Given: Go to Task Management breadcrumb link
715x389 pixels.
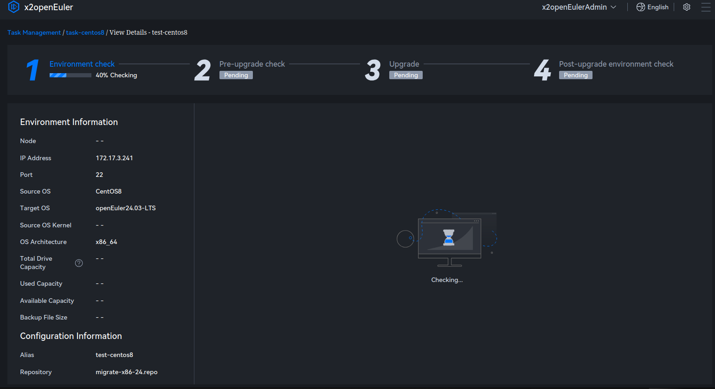Looking at the screenshot, I should [x=34, y=32].
